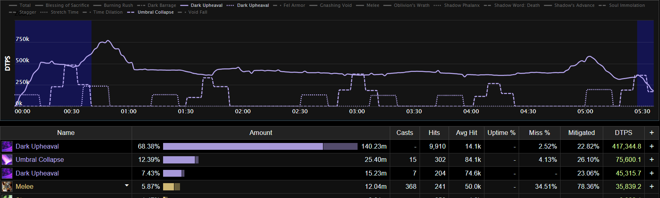Sort by Uptime % column header

click(501, 133)
